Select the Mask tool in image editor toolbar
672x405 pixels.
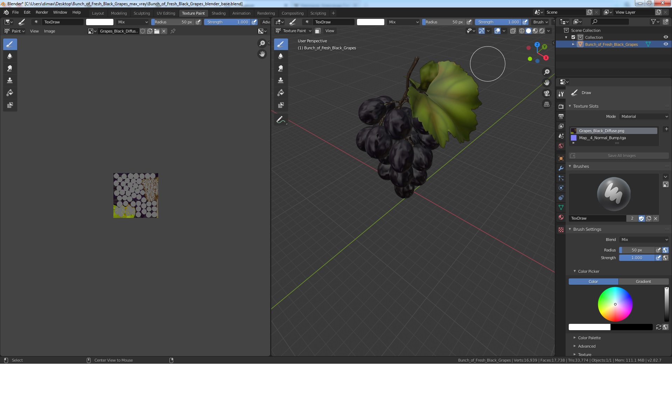10,105
